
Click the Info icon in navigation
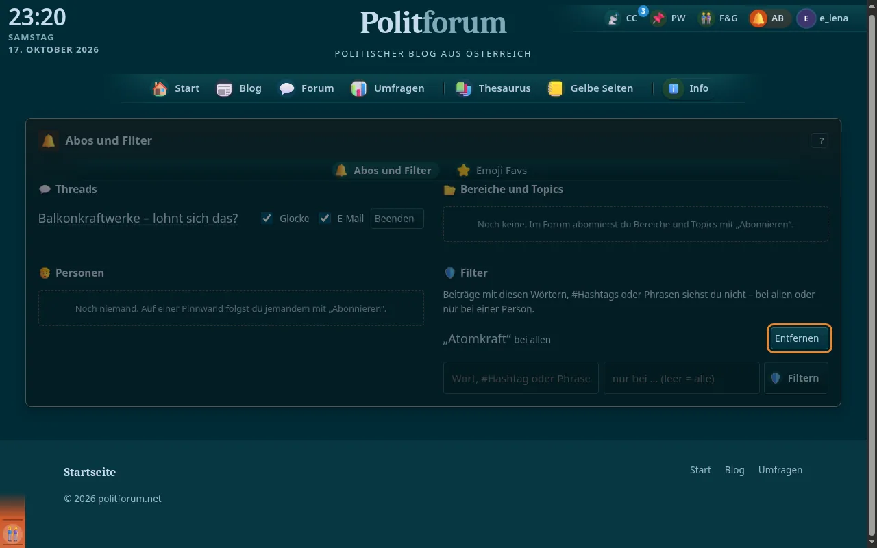click(x=674, y=88)
